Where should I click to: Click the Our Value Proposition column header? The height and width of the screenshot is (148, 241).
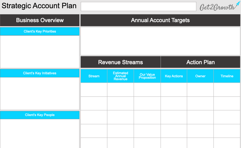(147, 76)
